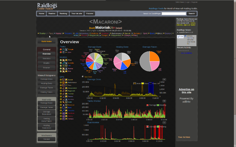Open Healing Breakdown under Raid-wide
236x147 pixels.
pyautogui.click(x=47, y=127)
